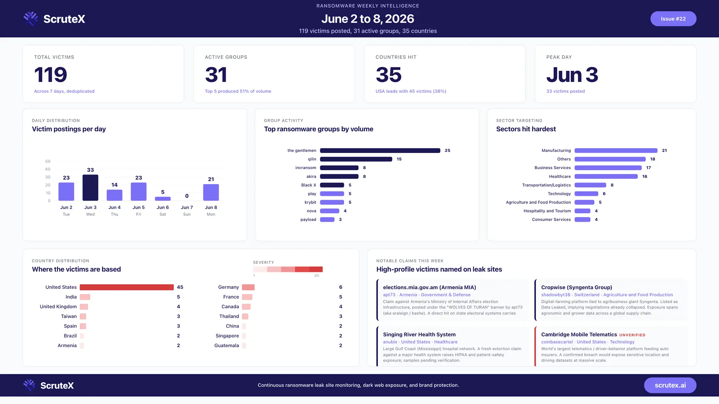Select the Business Services sector bar

[608, 168]
